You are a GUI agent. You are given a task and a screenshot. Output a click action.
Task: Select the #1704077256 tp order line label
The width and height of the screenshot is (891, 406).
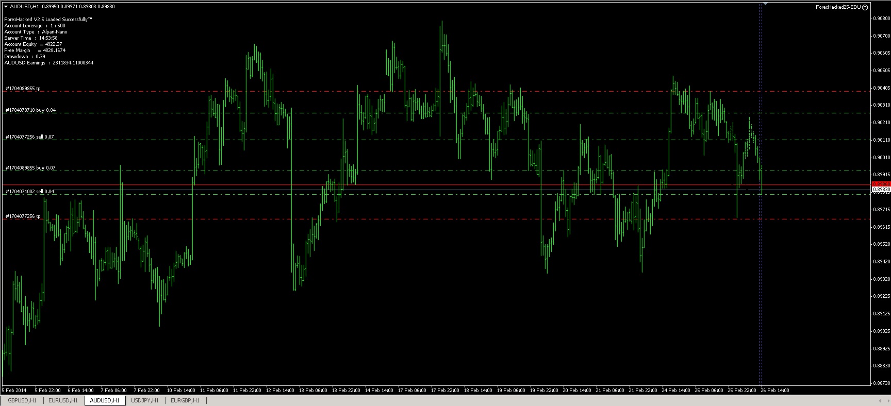[23, 216]
